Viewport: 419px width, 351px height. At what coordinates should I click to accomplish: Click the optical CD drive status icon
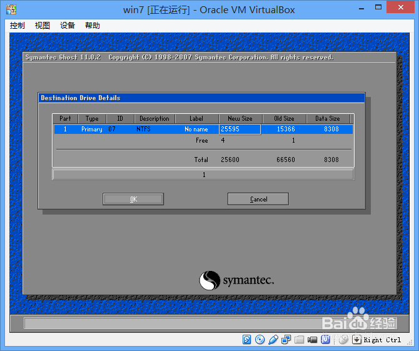(x=260, y=340)
